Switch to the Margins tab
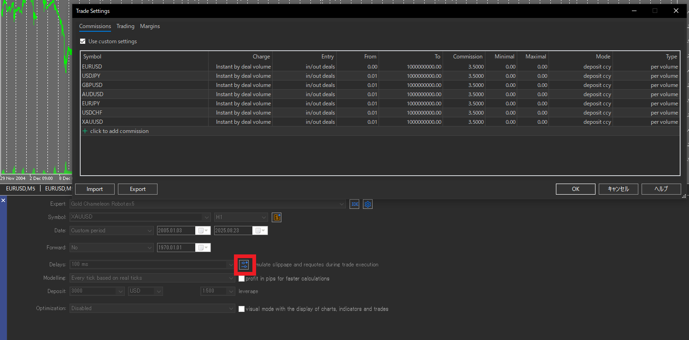689x340 pixels. tap(150, 26)
